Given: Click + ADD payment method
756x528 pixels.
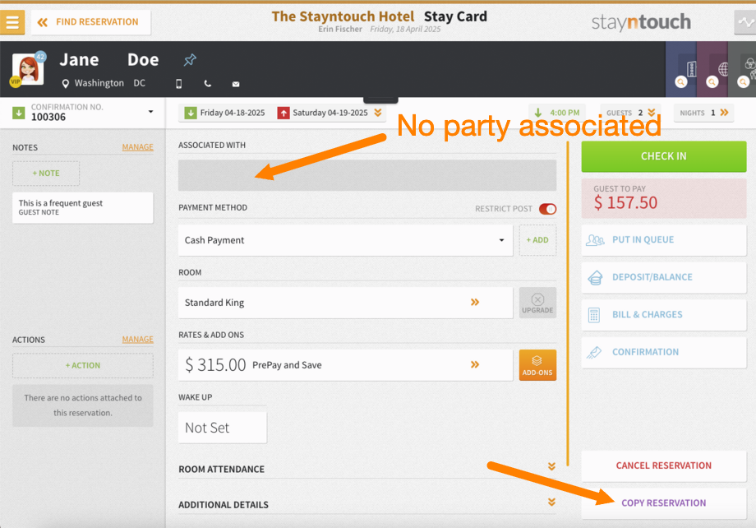Looking at the screenshot, I should click(537, 240).
